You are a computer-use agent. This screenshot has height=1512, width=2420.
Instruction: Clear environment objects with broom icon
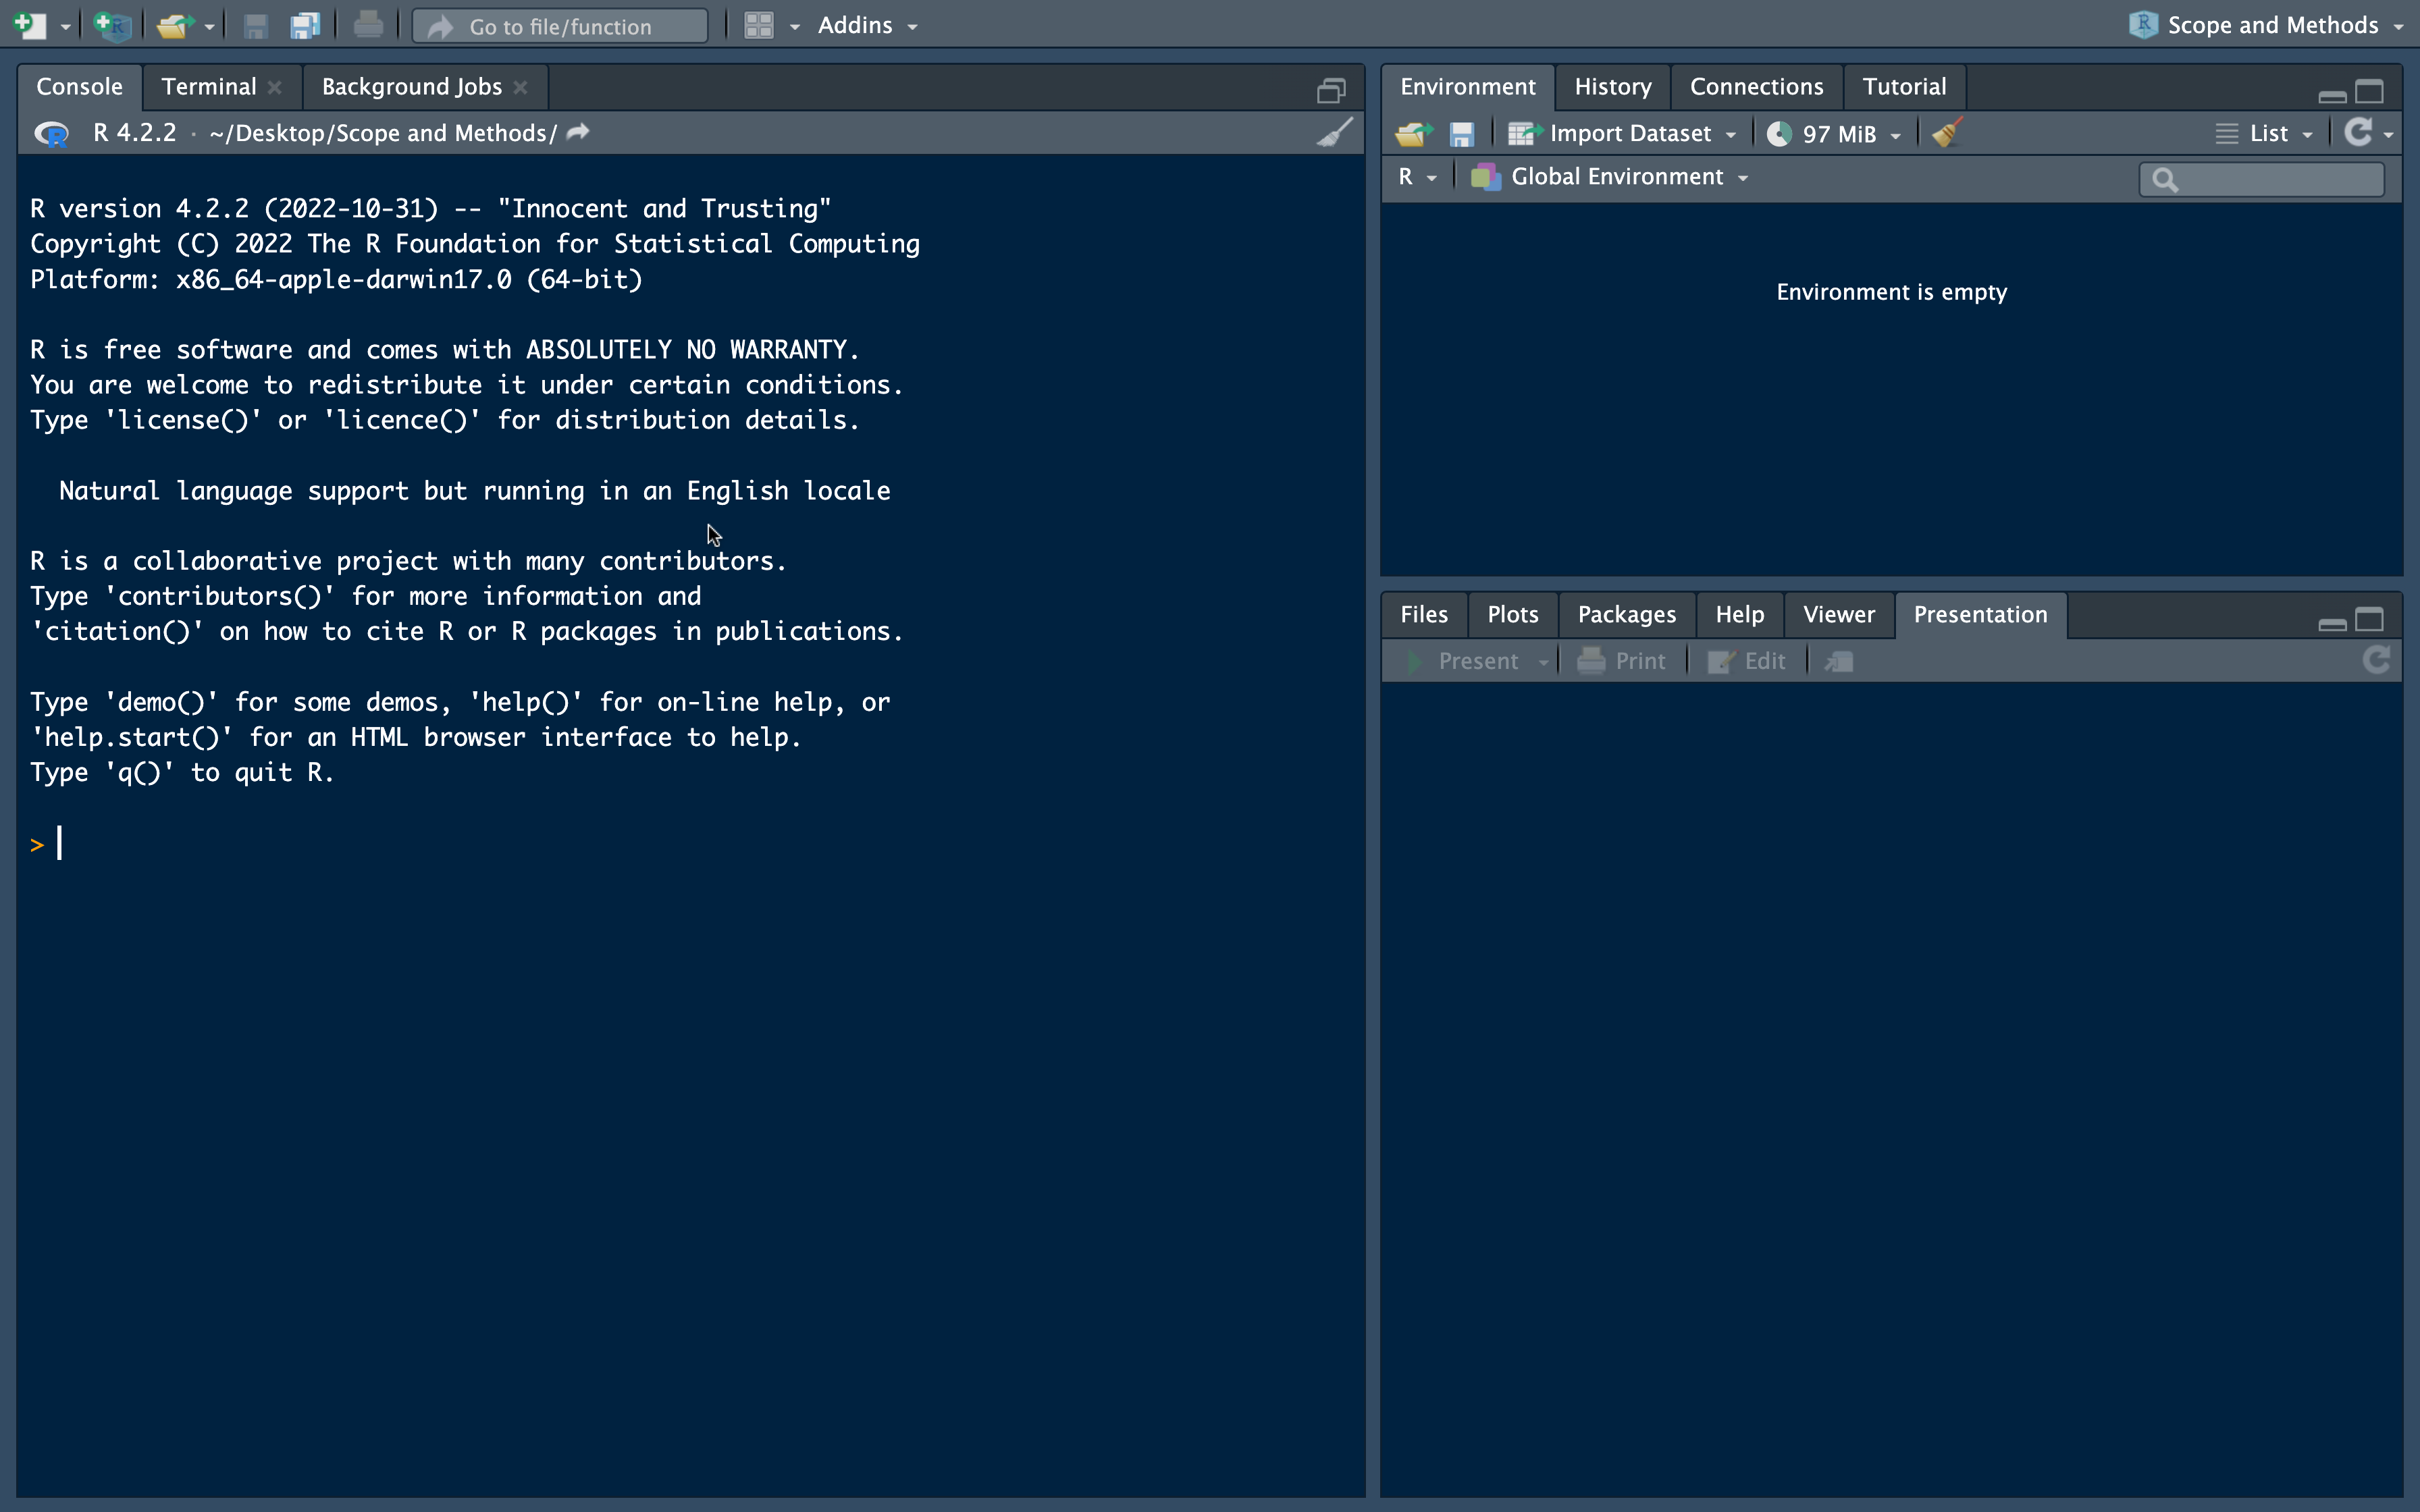(1946, 133)
